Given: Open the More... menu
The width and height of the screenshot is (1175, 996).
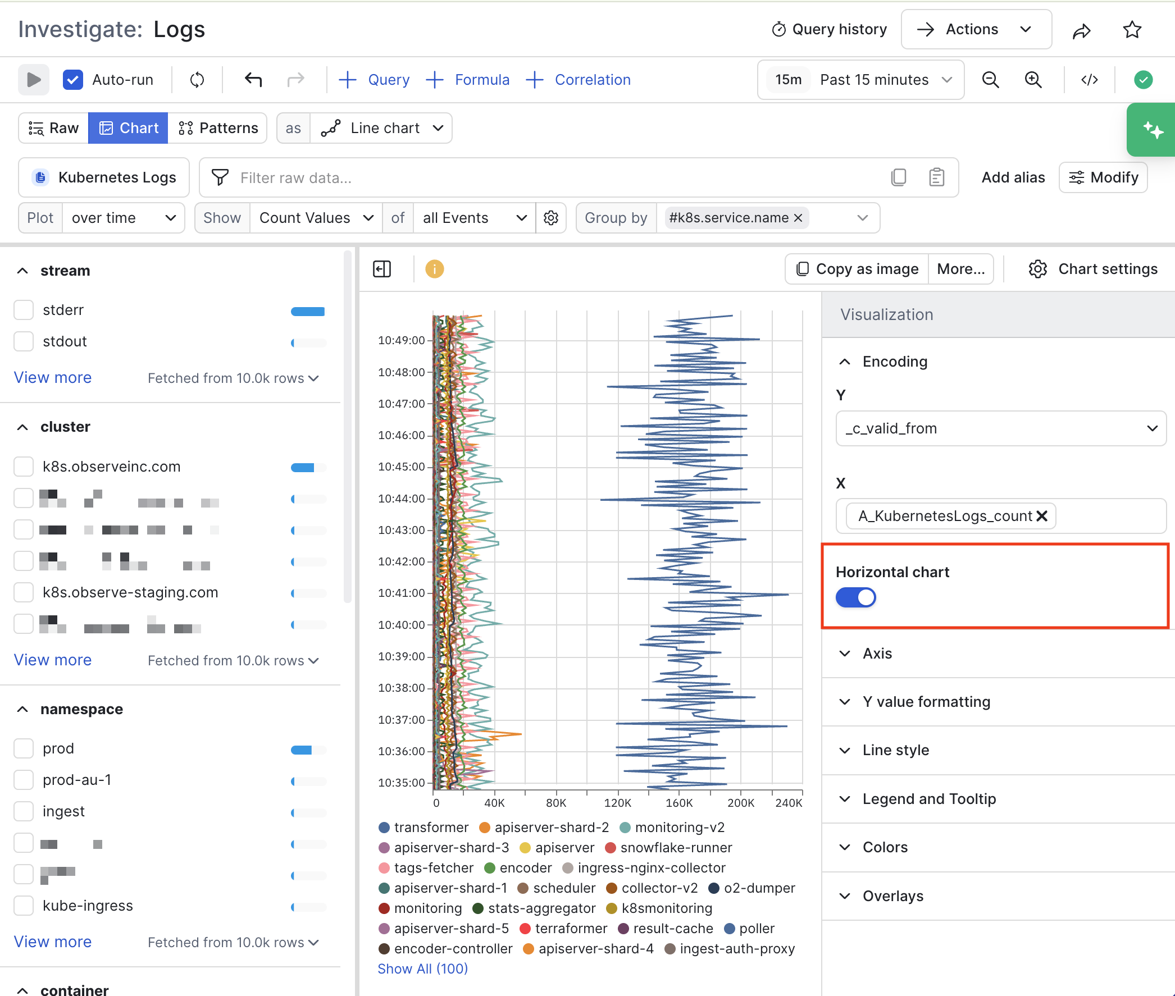Looking at the screenshot, I should pyautogui.click(x=960, y=269).
